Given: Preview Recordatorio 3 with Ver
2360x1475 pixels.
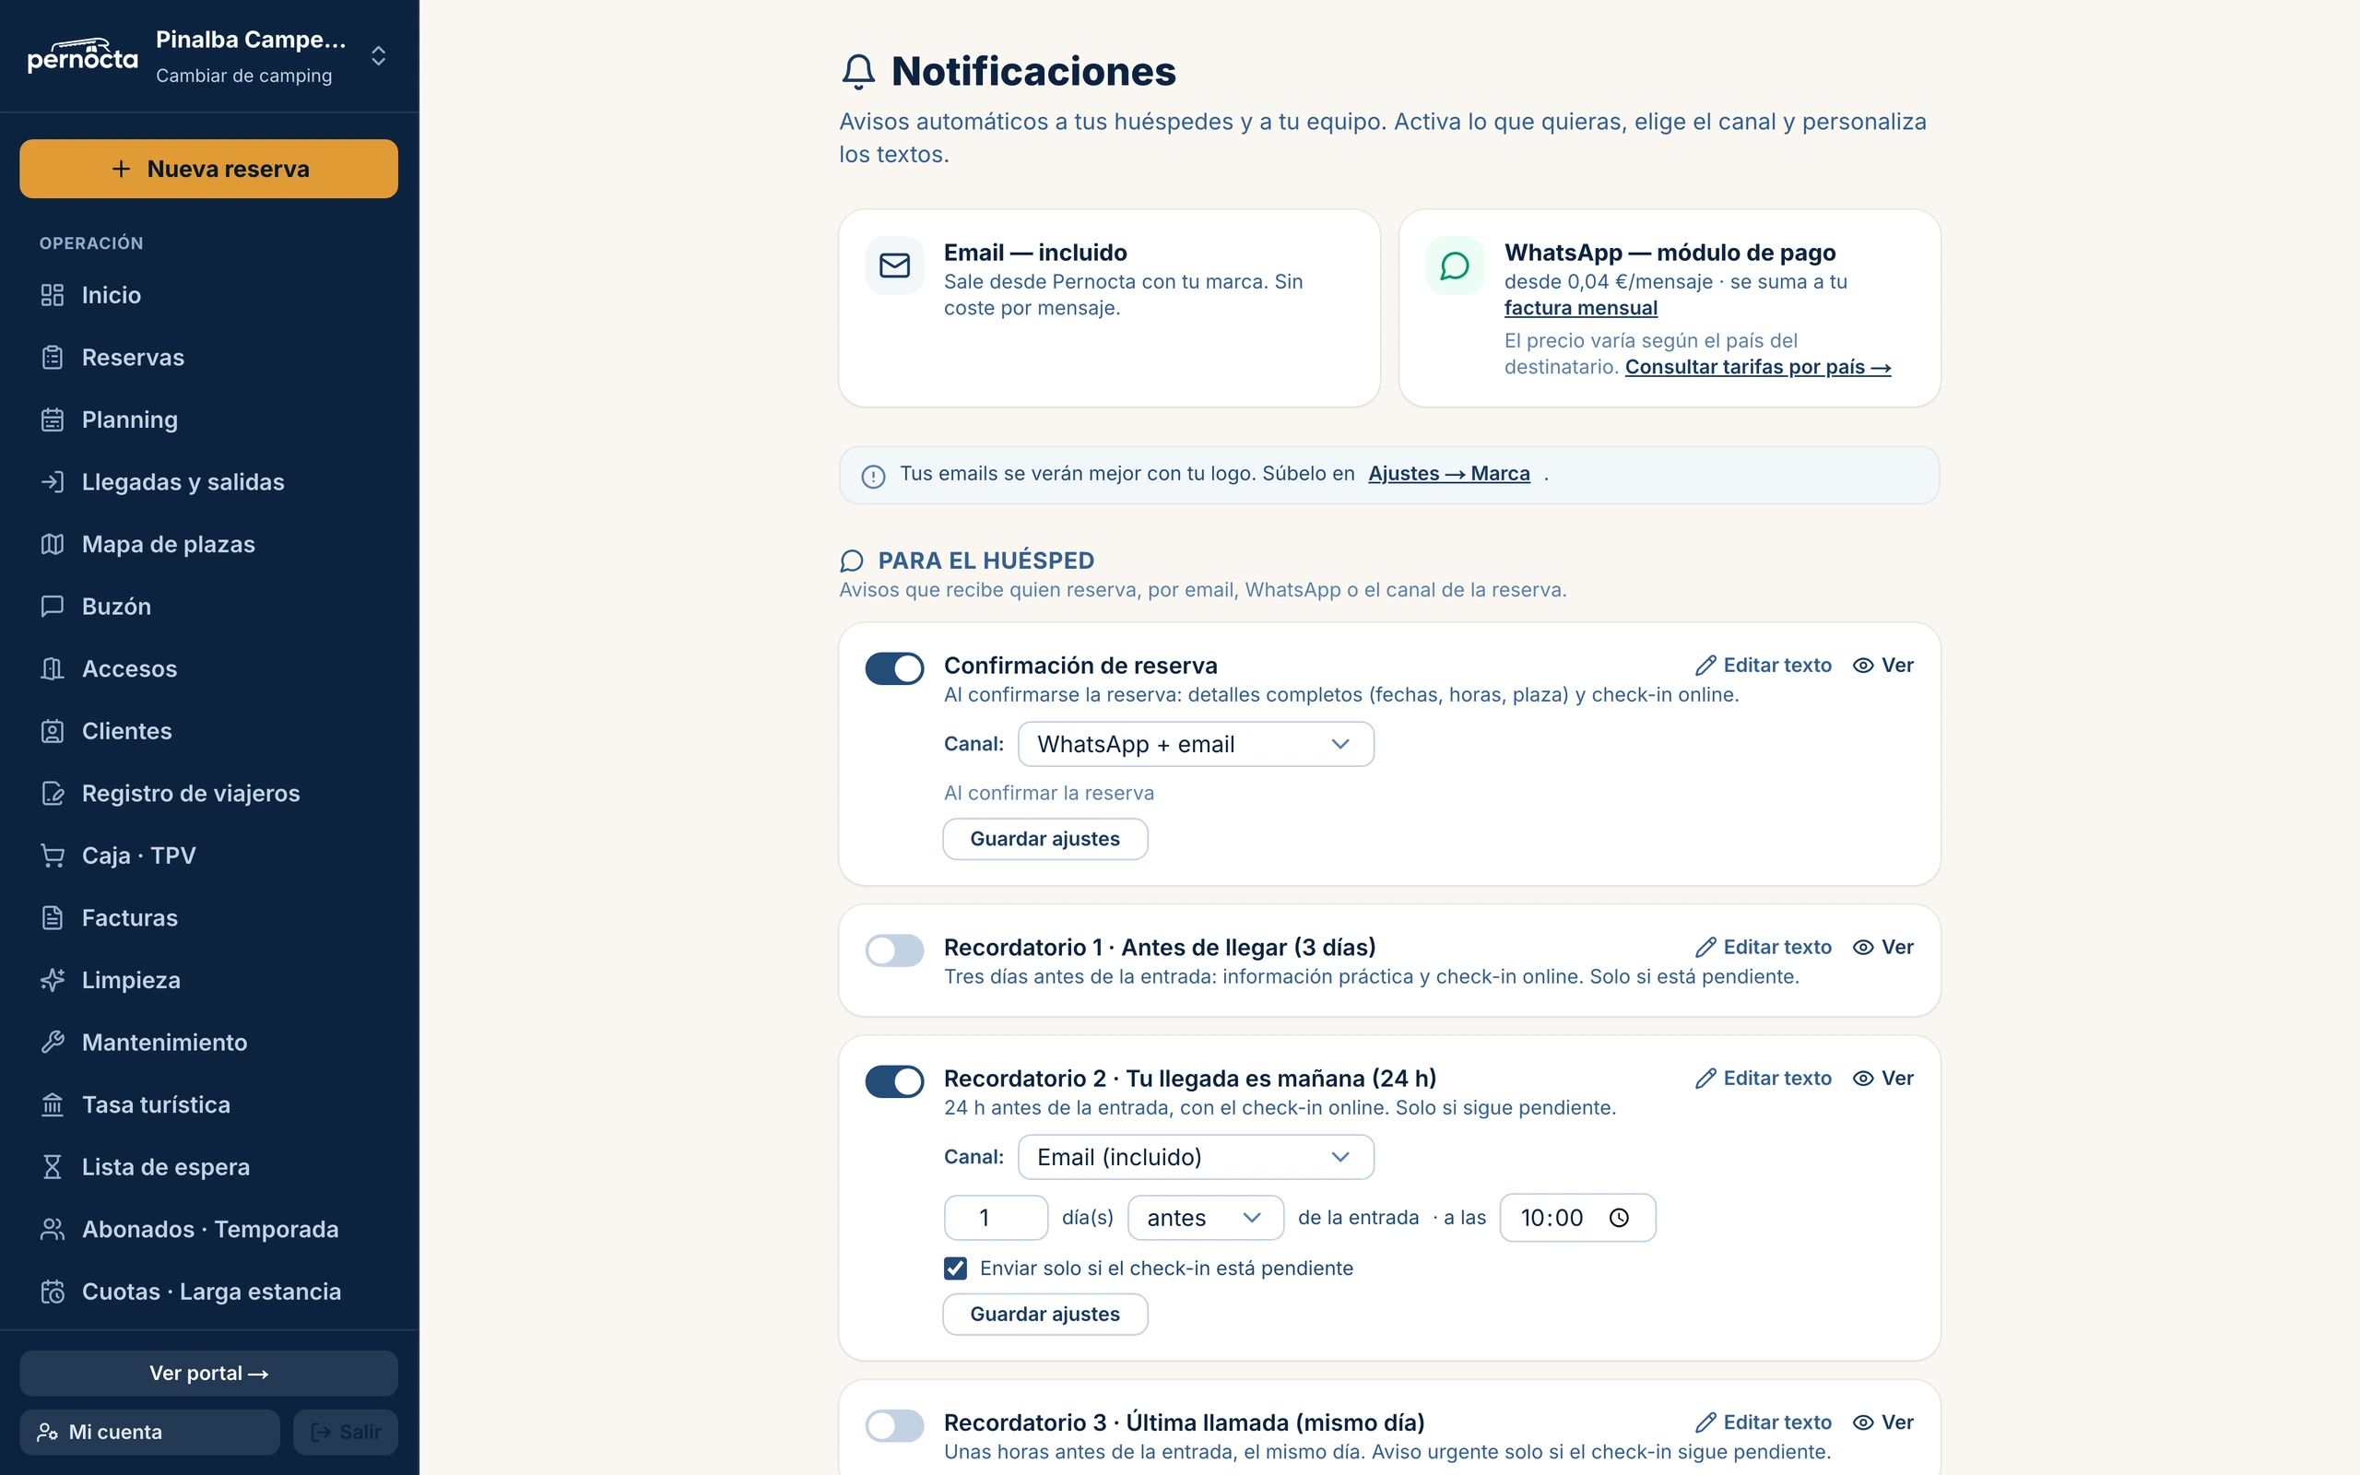Looking at the screenshot, I should [x=1883, y=1422].
